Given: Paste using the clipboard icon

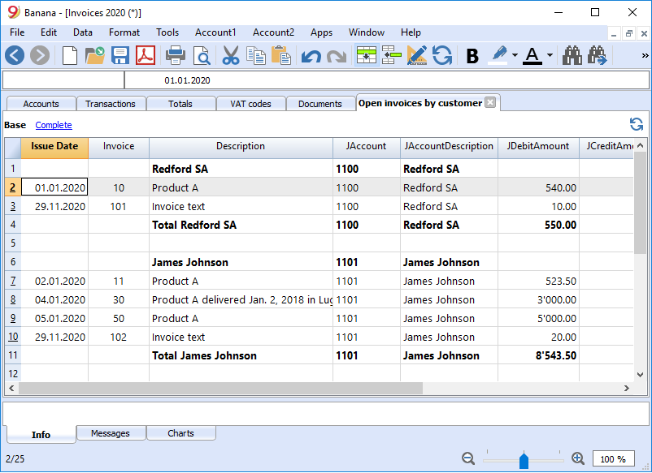Looking at the screenshot, I should [281, 55].
